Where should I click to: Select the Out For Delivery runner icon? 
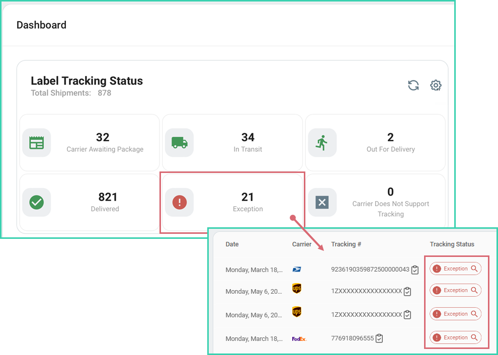[x=322, y=142]
